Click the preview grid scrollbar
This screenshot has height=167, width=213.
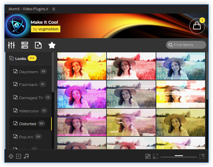207,76
